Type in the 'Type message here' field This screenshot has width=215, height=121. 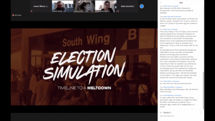coord(179,116)
